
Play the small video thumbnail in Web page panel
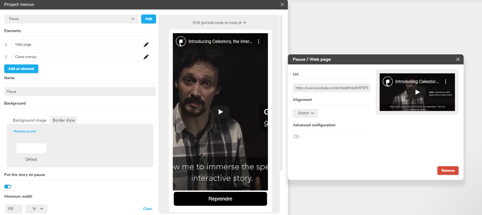(x=417, y=92)
